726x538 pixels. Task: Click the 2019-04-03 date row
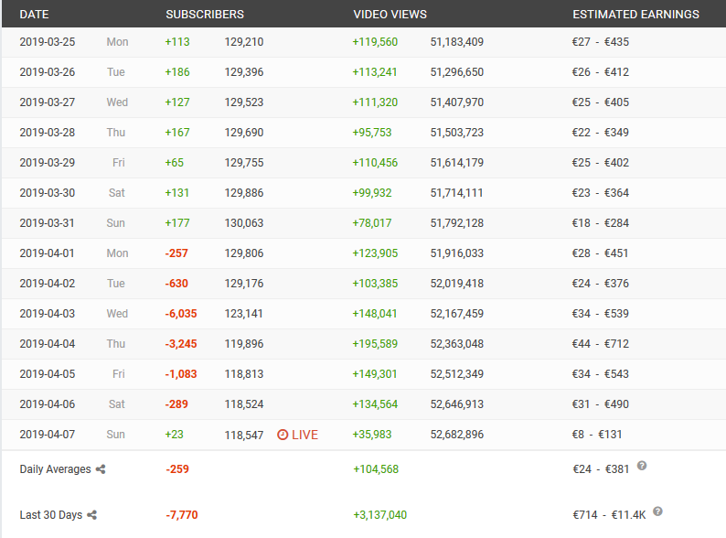[x=364, y=314]
